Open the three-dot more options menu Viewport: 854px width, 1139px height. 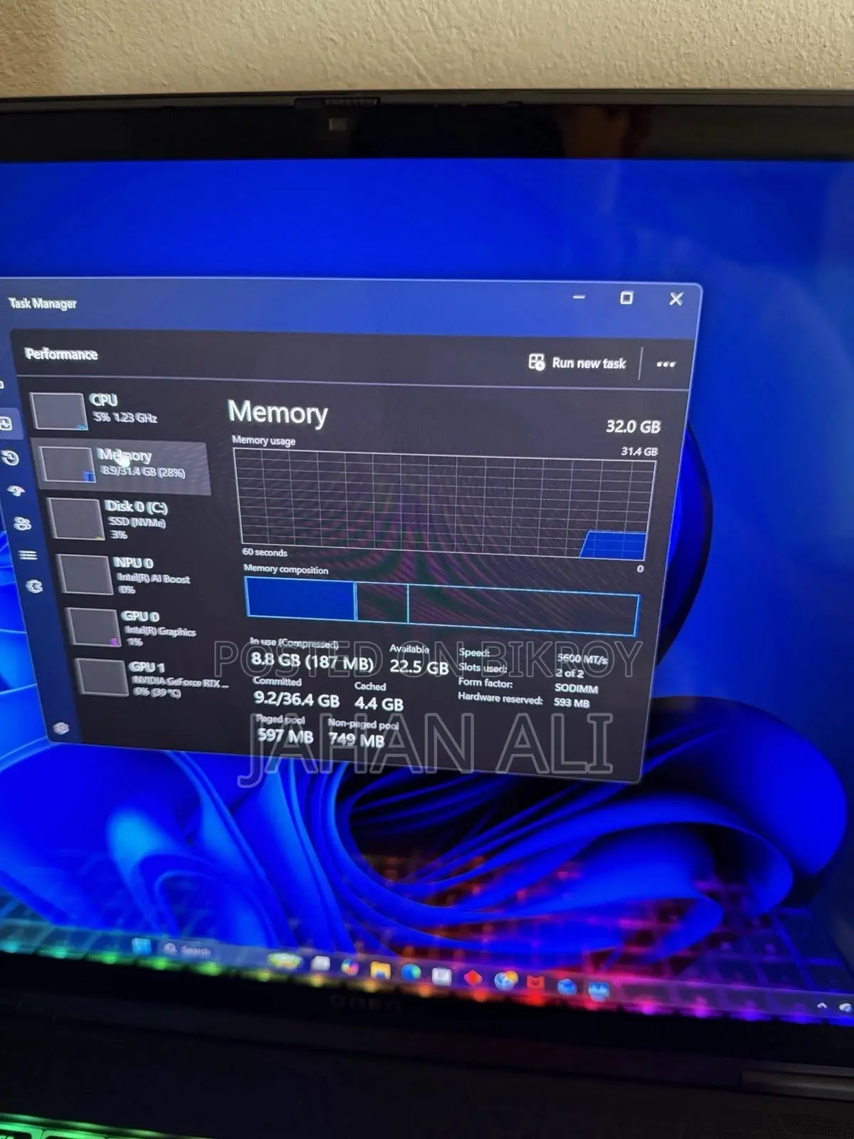click(665, 364)
